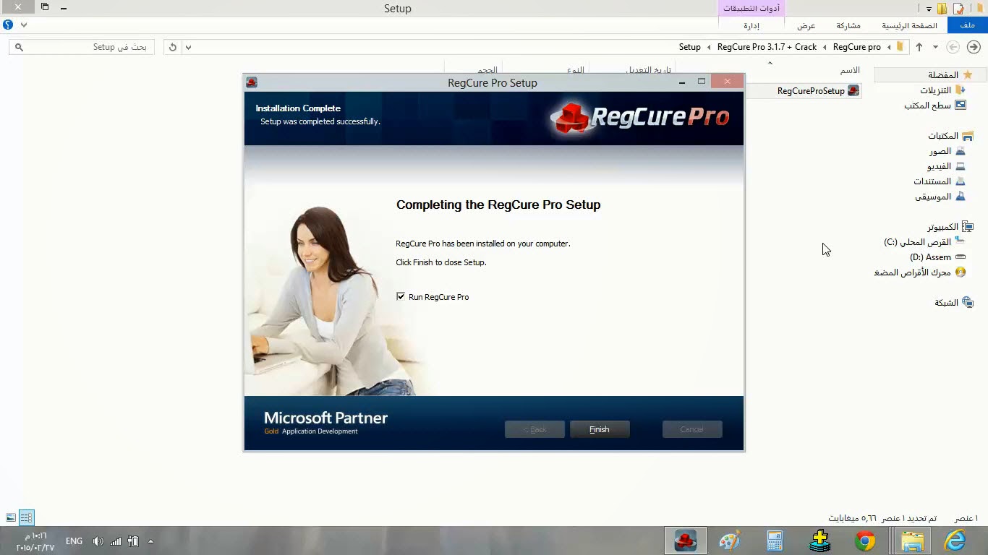This screenshot has height=555, width=988.
Task: Open the quick access toolbar customize dropdown
Action: coord(929,9)
